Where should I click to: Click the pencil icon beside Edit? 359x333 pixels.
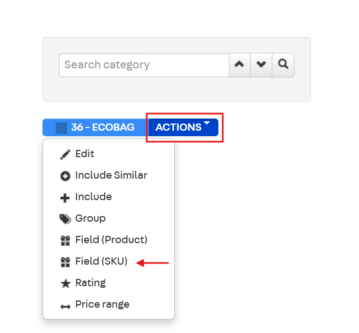65,154
